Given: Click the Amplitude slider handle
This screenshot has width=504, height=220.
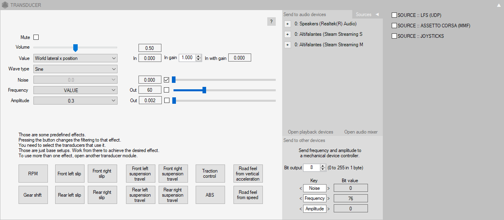Looking at the screenshot, I should click(x=174, y=101).
